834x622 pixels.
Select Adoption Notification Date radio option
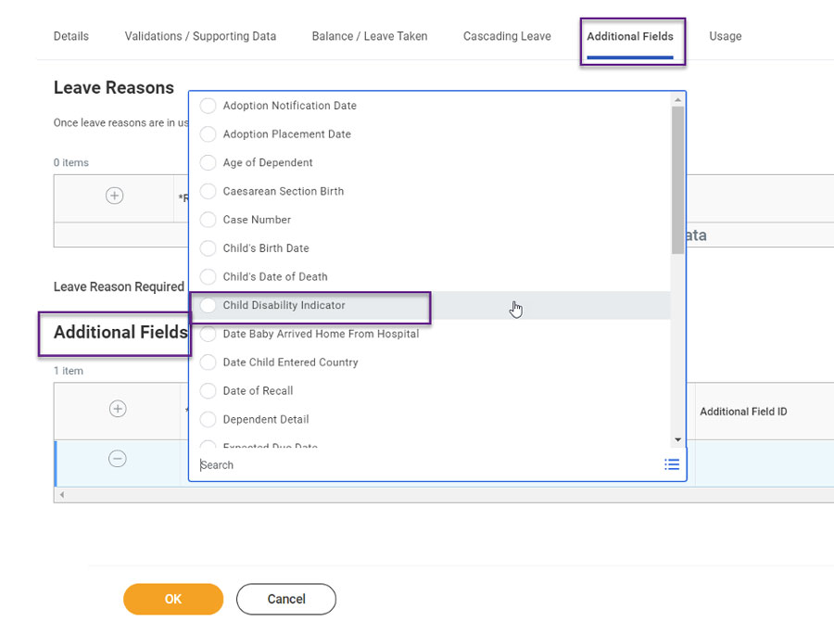[x=208, y=106]
